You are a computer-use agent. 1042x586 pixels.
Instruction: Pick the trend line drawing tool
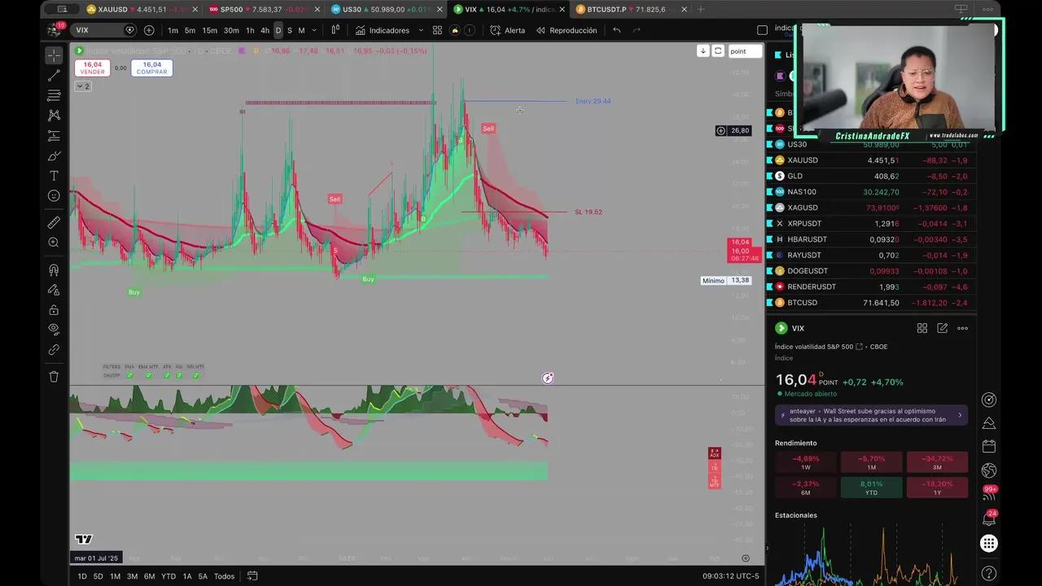[x=54, y=76]
